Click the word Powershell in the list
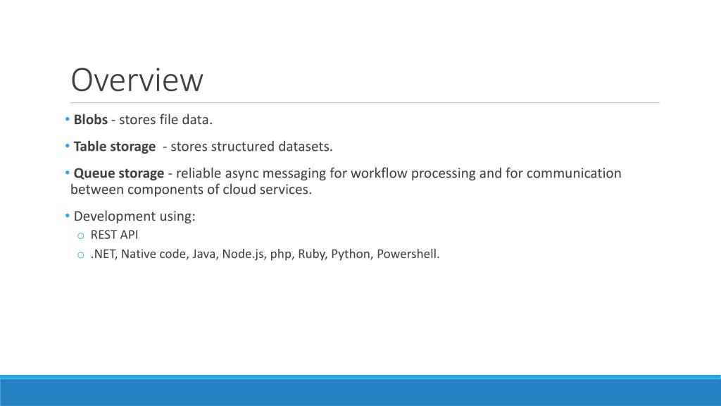The width and height of the screenshot is (721, 406). [x=408, y=254]
